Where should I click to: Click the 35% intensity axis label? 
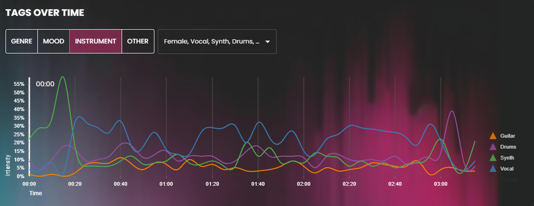point(19,117)
